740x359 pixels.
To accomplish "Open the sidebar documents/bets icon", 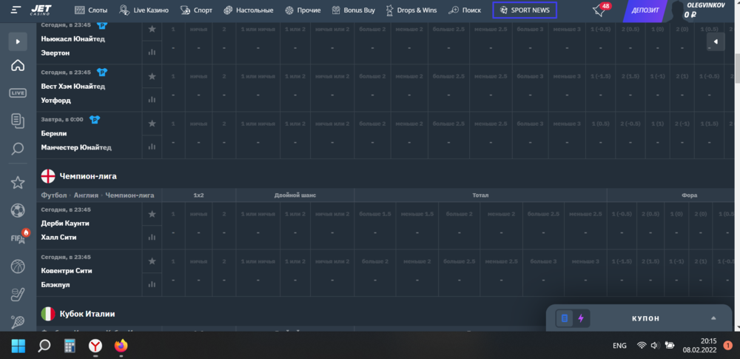I will [18, 121].
